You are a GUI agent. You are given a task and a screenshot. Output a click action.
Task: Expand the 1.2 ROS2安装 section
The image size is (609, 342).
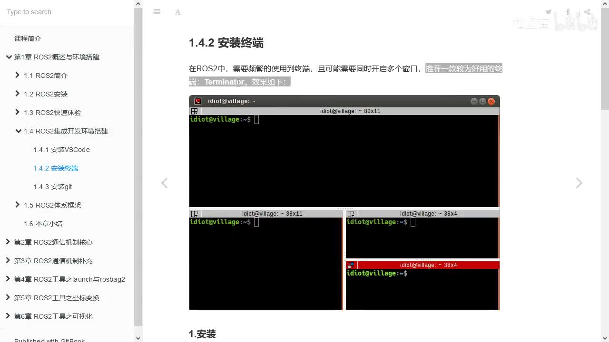coord(18,94)
